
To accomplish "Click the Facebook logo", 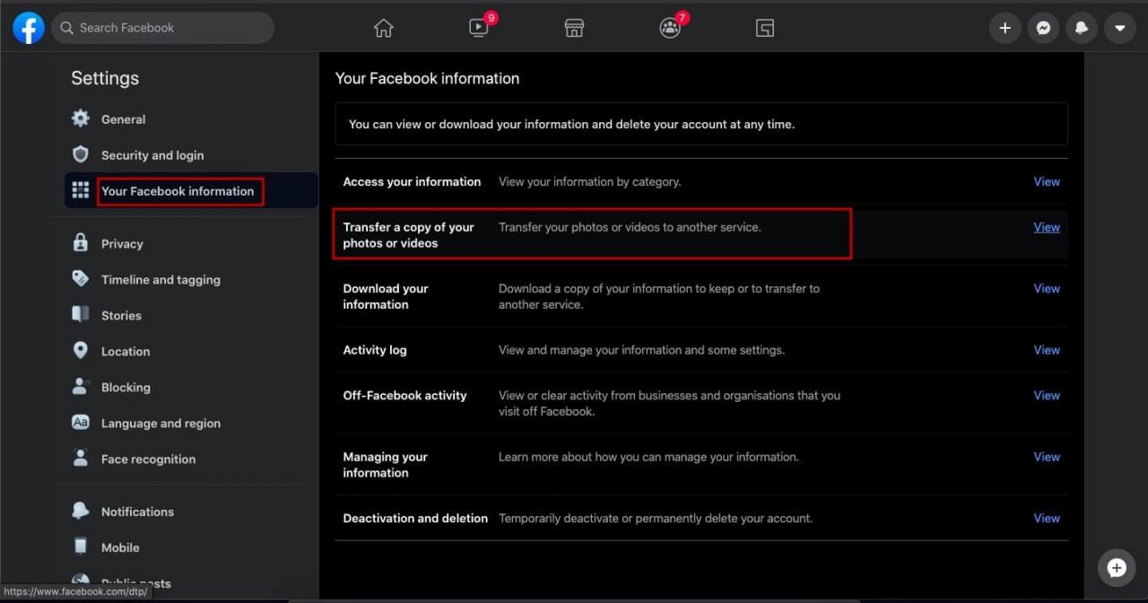I will [x=29, y=28].
